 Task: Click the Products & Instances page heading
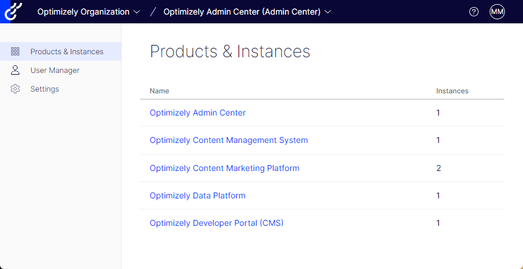[x=230, y=51]
